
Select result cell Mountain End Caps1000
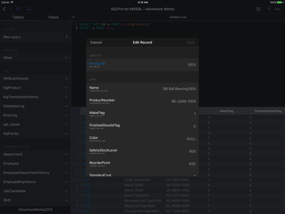tap(142, 201)
